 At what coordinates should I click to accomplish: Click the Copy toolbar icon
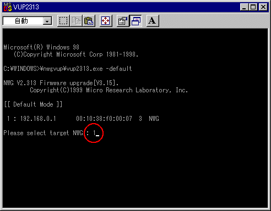[x=76, y=21]
